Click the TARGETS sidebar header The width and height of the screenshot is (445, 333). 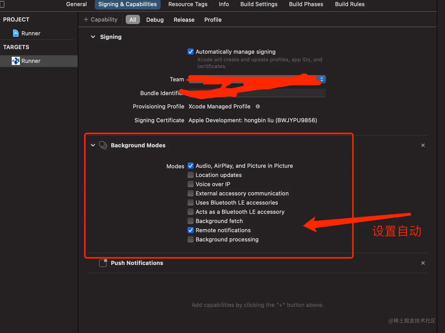[x=16, y=47]
